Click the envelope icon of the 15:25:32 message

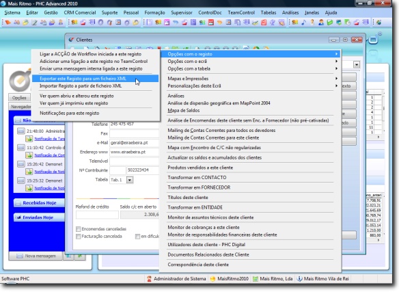21,181
